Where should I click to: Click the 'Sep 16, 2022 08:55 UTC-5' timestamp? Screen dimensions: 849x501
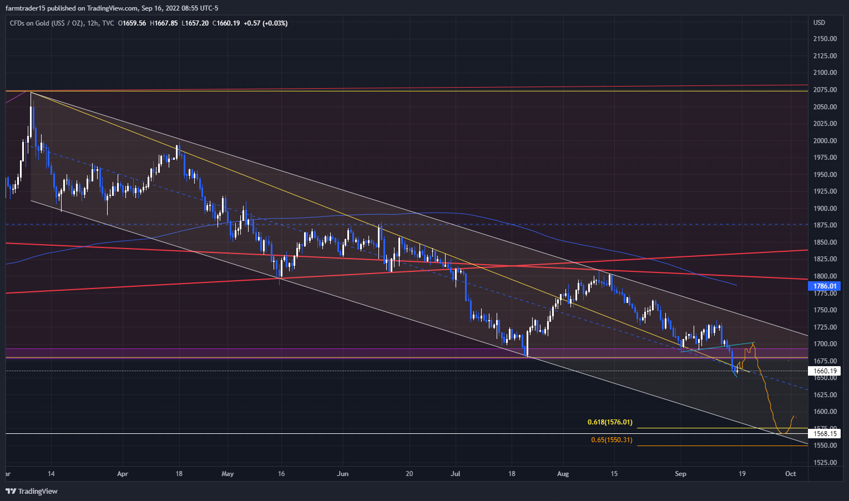[x=180, y=8]
